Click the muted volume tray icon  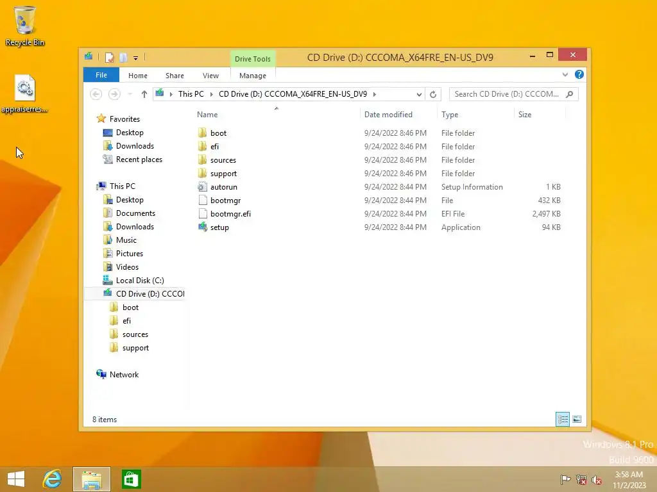[597, 480]
